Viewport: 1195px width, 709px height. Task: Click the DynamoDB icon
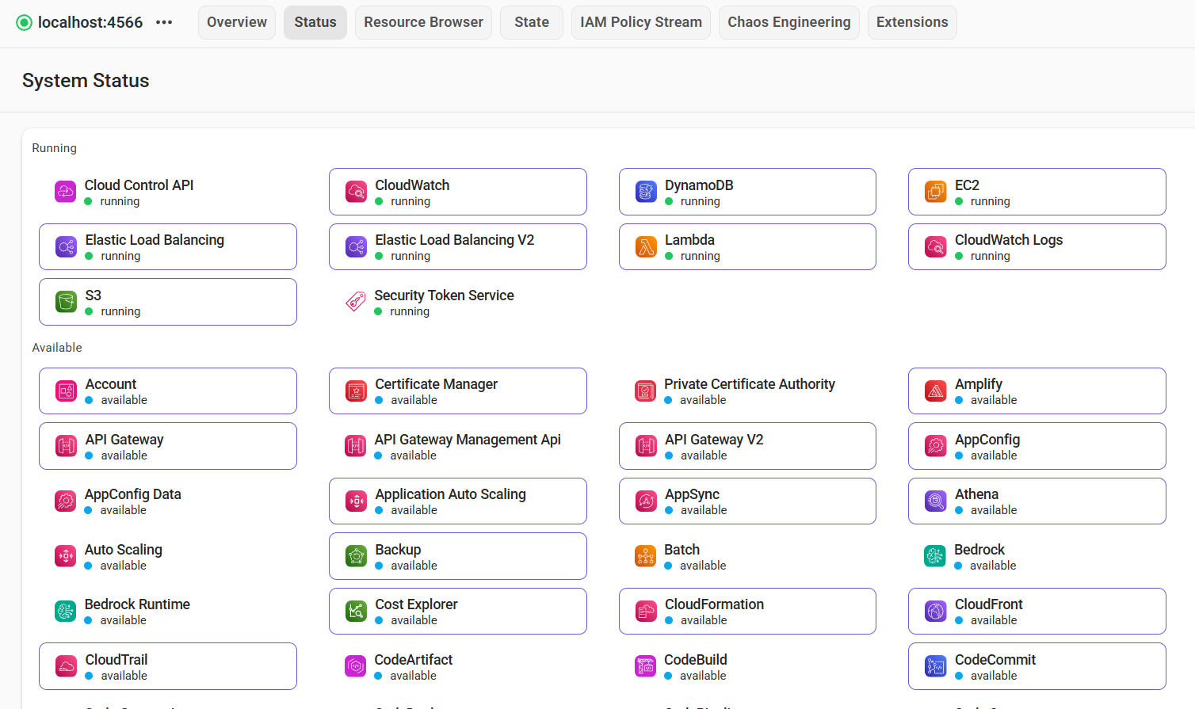(x=645, y=191)
